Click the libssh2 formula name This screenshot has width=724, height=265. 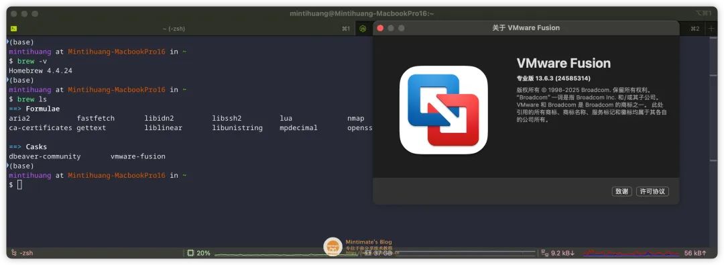227,118
